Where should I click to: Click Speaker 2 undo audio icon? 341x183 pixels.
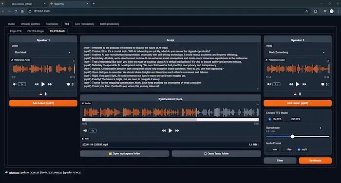322,84
